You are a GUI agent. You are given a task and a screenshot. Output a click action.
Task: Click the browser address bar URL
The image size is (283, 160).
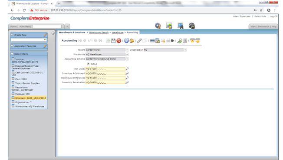(86, 10)
